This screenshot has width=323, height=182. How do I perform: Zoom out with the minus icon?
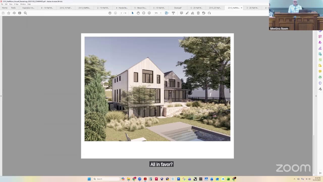tap(144, 13)
